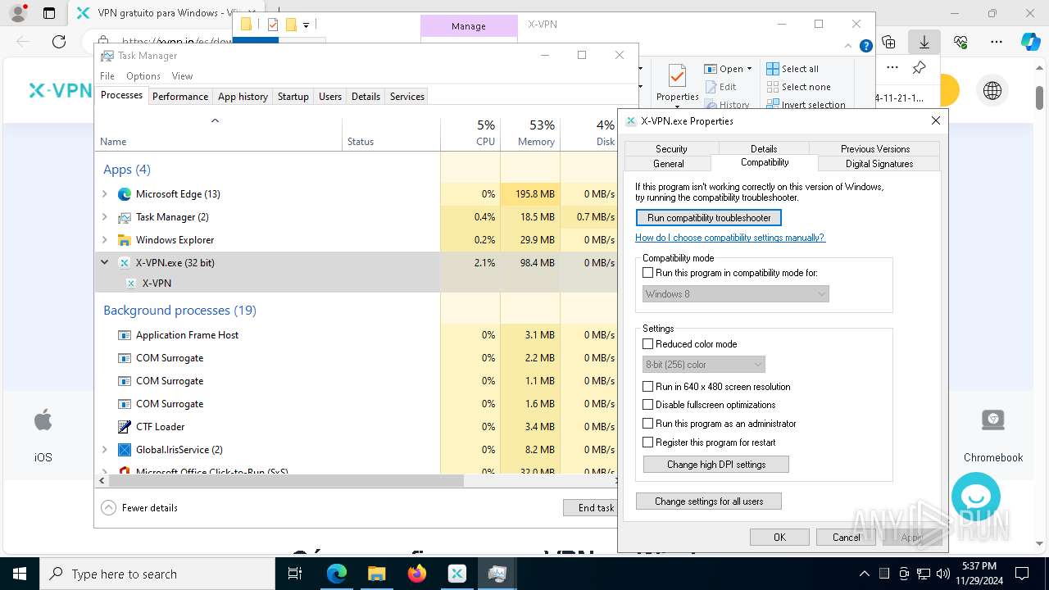The height and width of the screenshot is (590, 1049).
Task: Click the iOS Apple platform icon
Action: 43,421
